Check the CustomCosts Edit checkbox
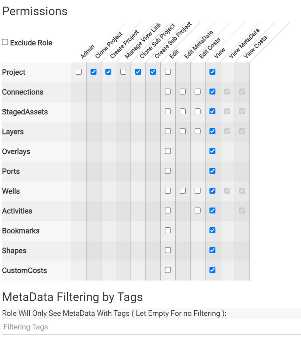Image resolution: width=301 pixels, height=342 pixels. tap(168, 270)
